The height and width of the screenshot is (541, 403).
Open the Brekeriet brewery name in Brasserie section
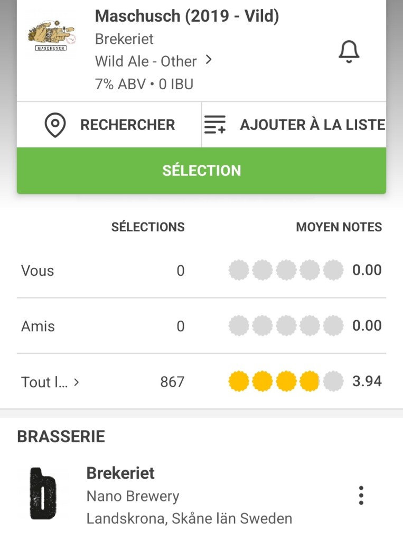coord(120,473)
